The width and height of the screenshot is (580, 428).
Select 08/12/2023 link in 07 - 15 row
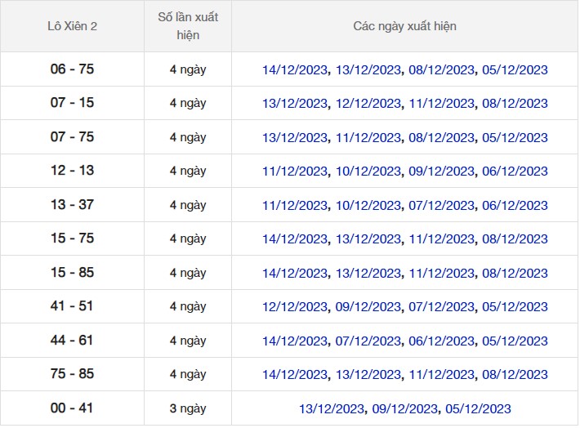point(515,104)
